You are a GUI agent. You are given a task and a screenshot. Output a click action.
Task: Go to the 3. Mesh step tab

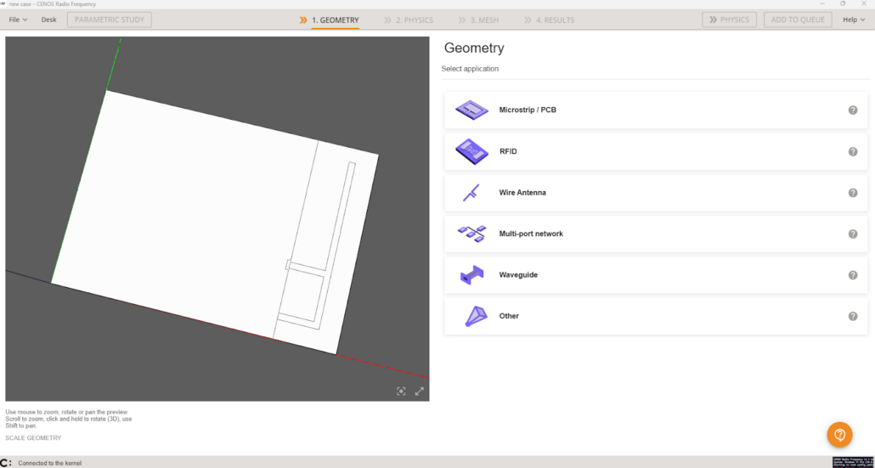(x=480, y=20)
